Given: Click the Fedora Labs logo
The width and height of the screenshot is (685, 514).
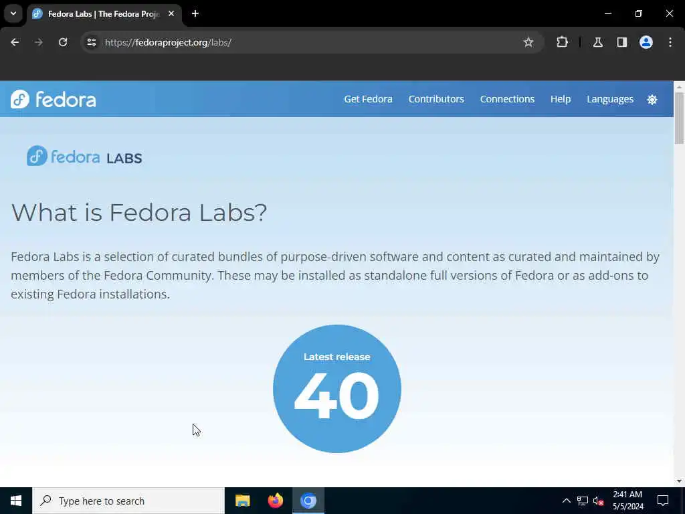Looking at the screenshot, I should click(84, 156).
